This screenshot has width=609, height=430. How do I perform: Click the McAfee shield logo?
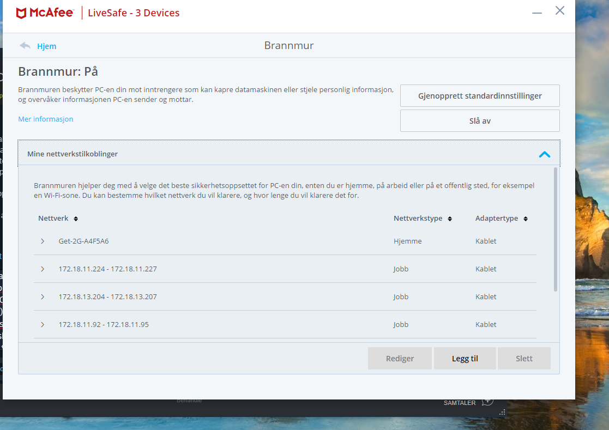(21, 13)
